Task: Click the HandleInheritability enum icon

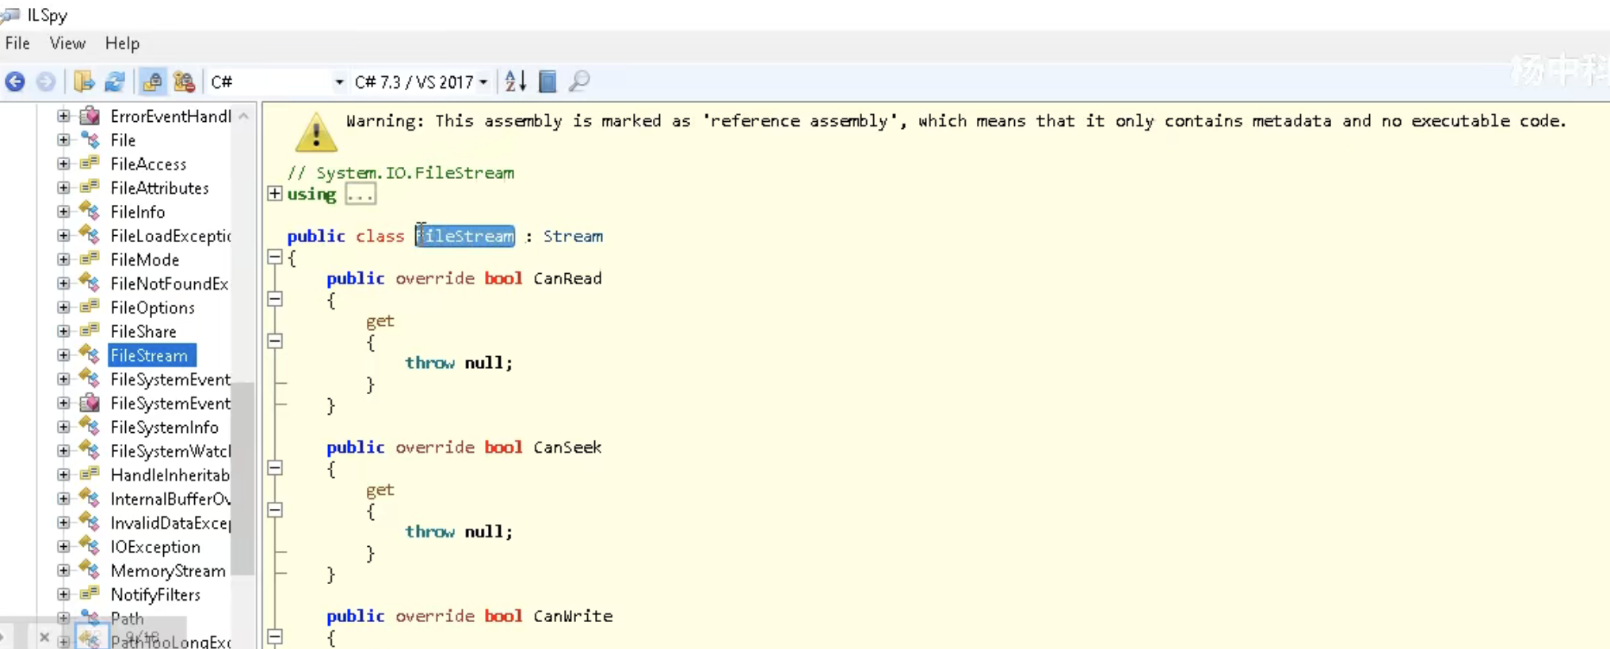Action: tap(90, 475)
